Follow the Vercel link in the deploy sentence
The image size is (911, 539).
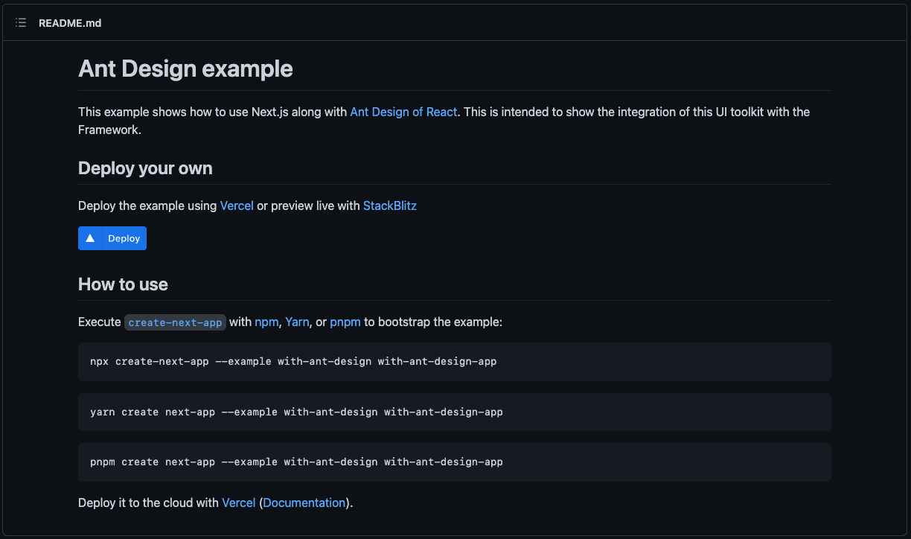point(237,205)
